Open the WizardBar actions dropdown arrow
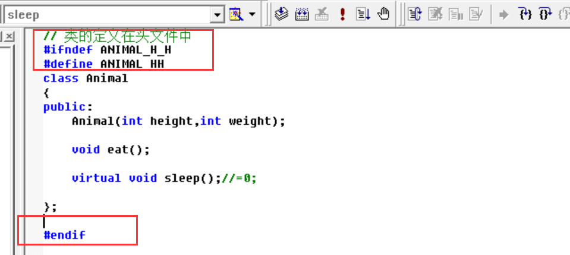This screenshot has width=570, height=255. [x=252, y=14]
